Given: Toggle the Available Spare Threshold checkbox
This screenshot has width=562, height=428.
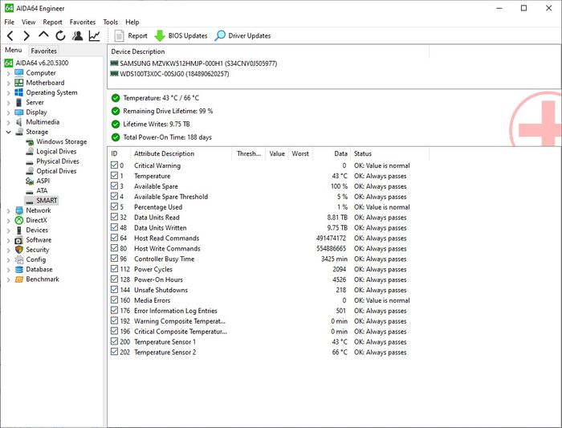Looking at the screenshot, I should tap(114, 197).
